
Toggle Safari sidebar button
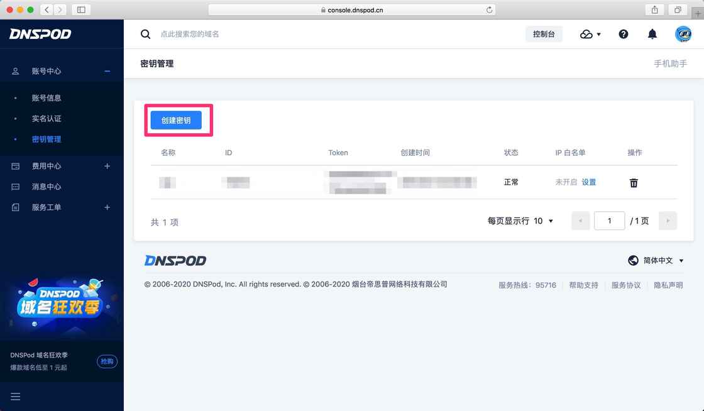81,9
